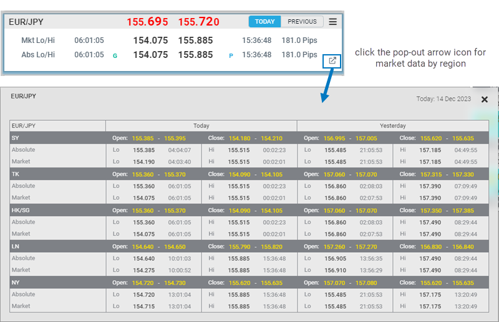Click the Today column header
This screenshot has height=322, width=499.
(x=201, y=126)
